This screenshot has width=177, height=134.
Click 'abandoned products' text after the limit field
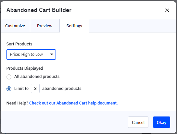[x=62, y=89]
